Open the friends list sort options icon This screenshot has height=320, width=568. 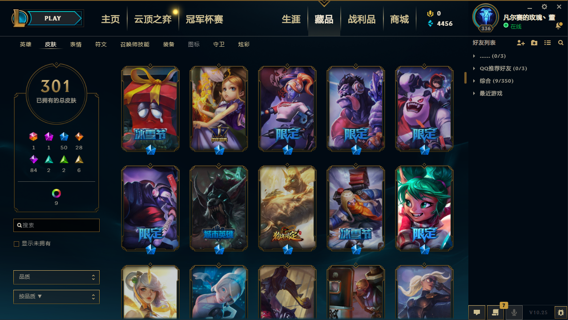(548, 43)
